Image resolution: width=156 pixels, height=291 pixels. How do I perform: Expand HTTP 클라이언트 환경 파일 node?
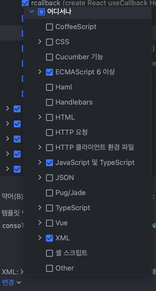tap(40, 147)
